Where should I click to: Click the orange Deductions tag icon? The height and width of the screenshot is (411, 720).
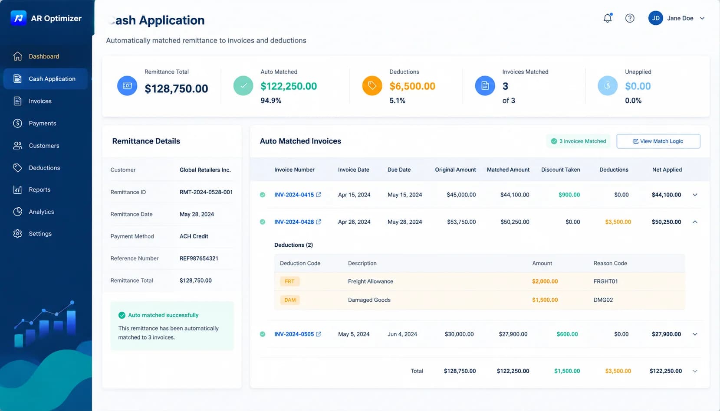(372, 86)
